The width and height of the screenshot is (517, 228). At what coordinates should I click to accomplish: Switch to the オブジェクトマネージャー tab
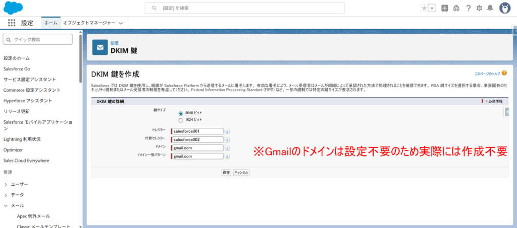coord(89,23)
